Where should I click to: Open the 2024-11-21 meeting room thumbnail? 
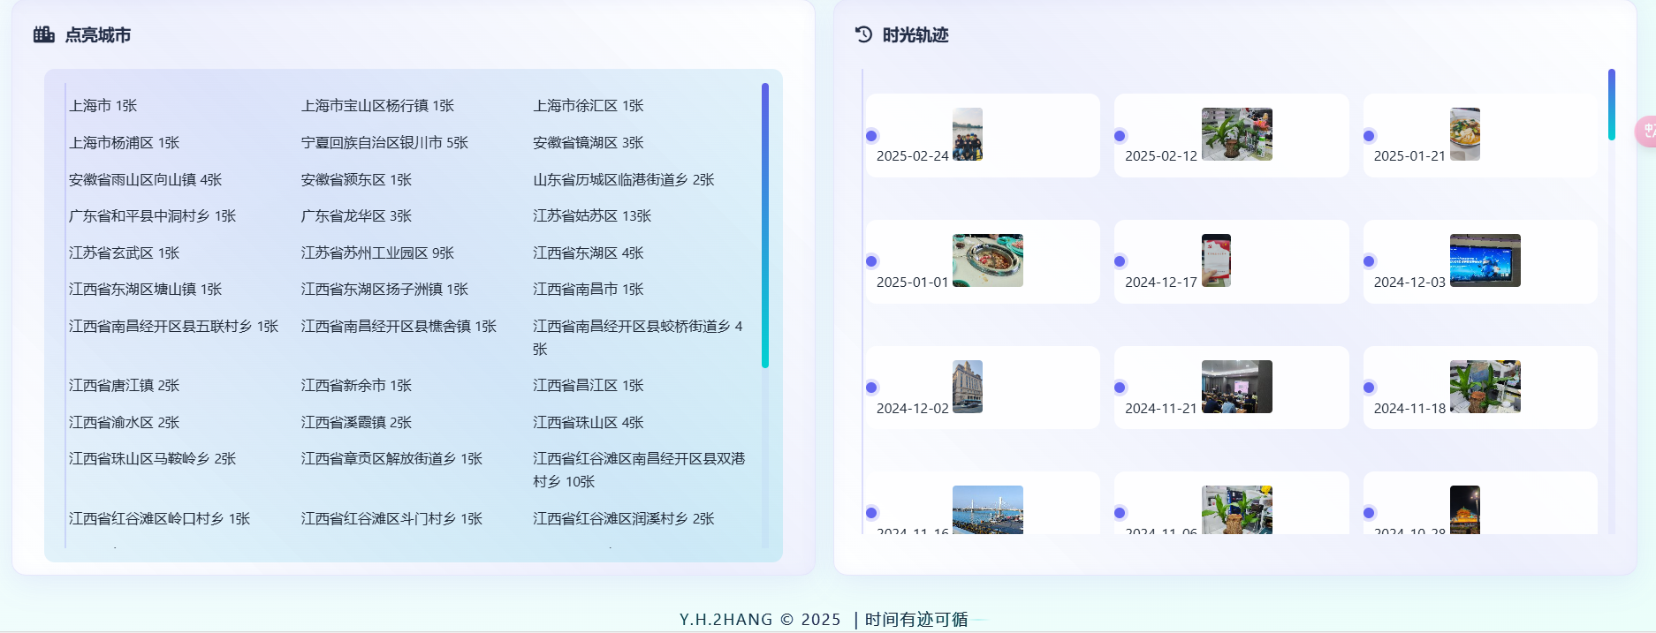click(x=1236, y=387)
